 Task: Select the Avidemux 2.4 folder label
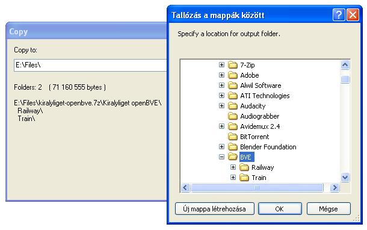tap(260, 126)
